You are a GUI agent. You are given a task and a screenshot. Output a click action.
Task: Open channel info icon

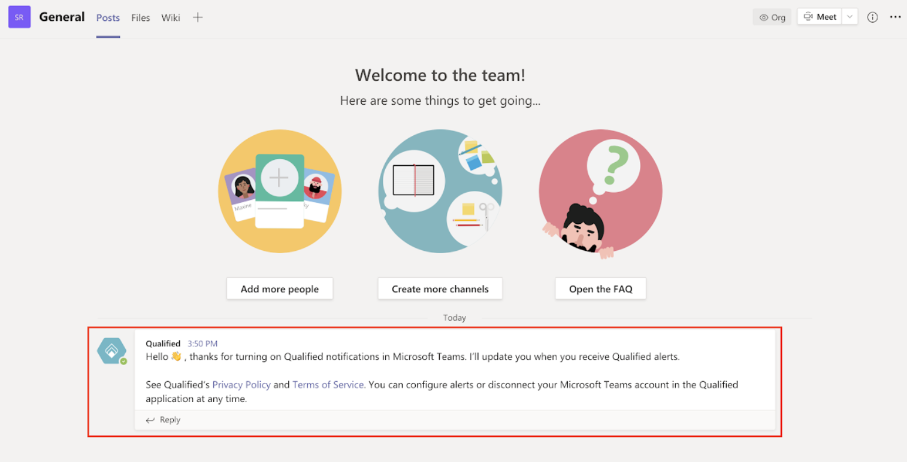tap(872, 17)
